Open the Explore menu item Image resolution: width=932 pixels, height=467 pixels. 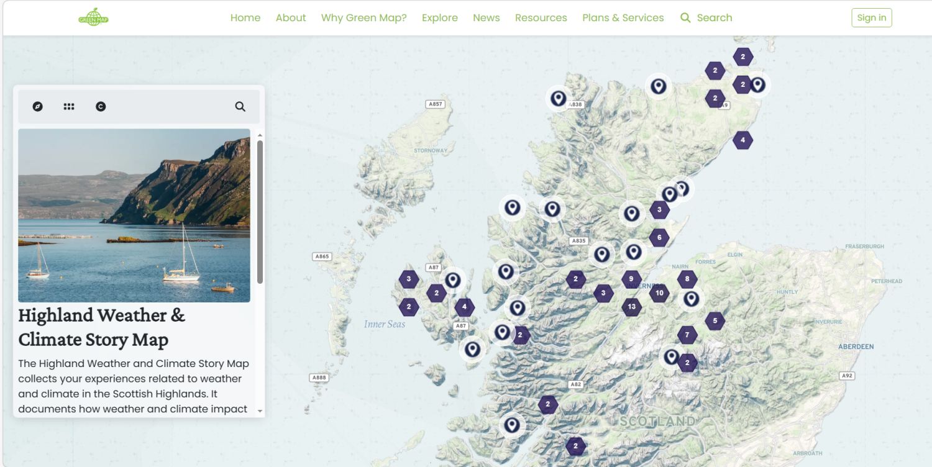click(x=440, y=18)
